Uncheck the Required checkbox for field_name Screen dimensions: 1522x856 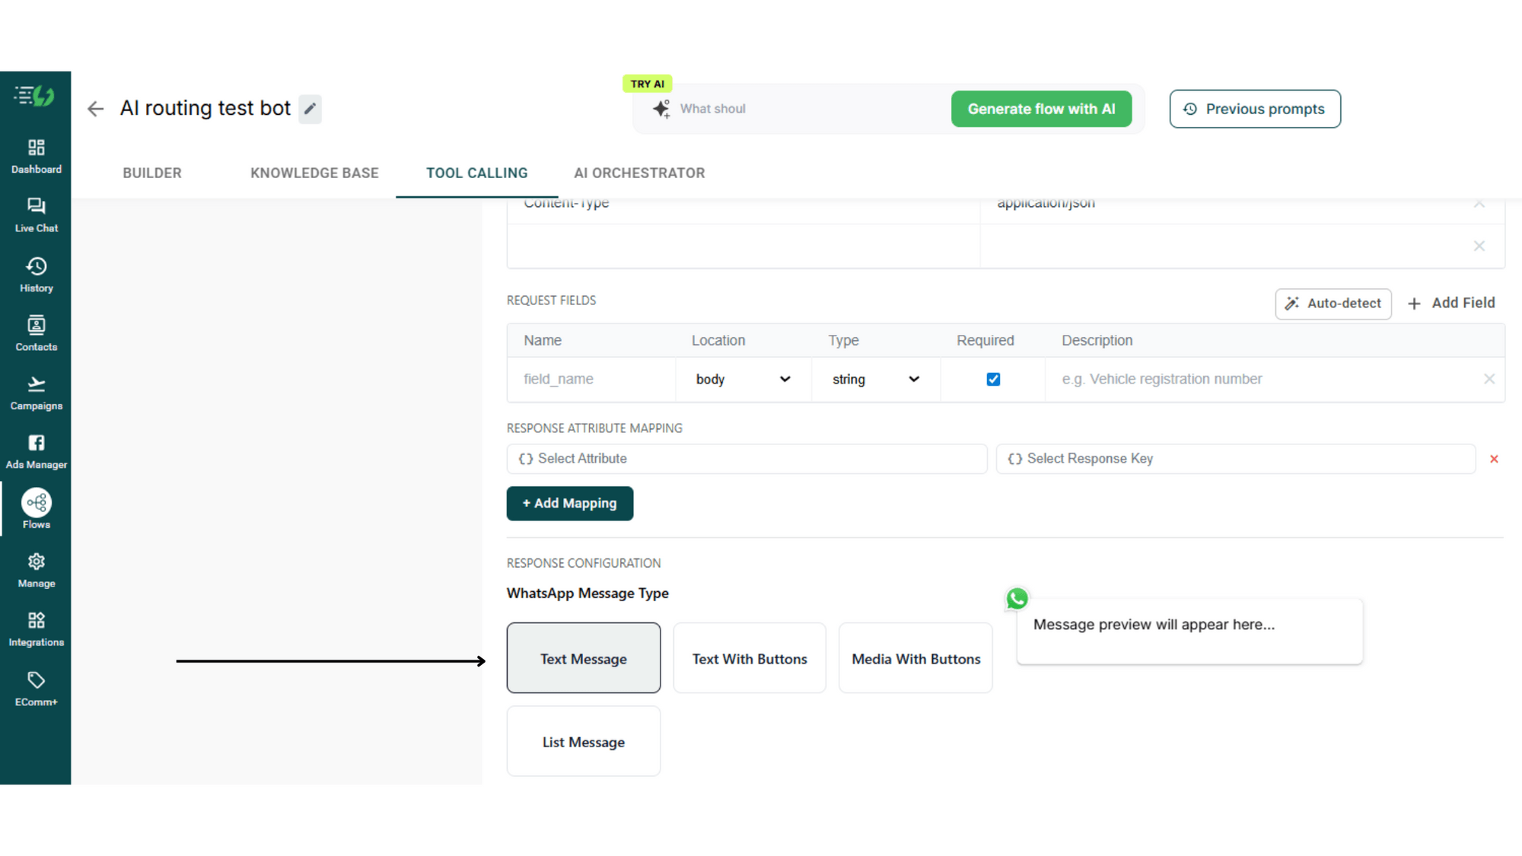(993, 379)
